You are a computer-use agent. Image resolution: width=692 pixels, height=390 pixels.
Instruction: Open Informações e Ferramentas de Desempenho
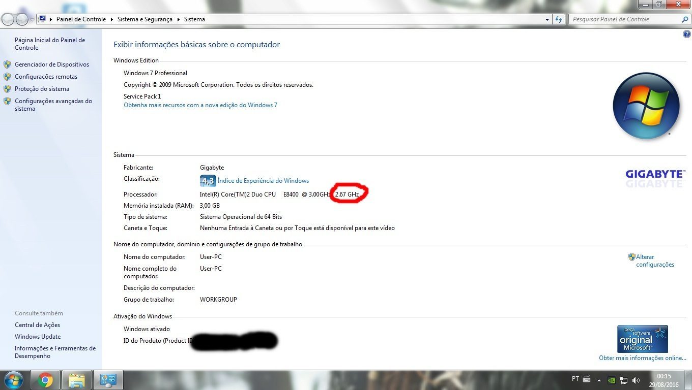point(55,352)
